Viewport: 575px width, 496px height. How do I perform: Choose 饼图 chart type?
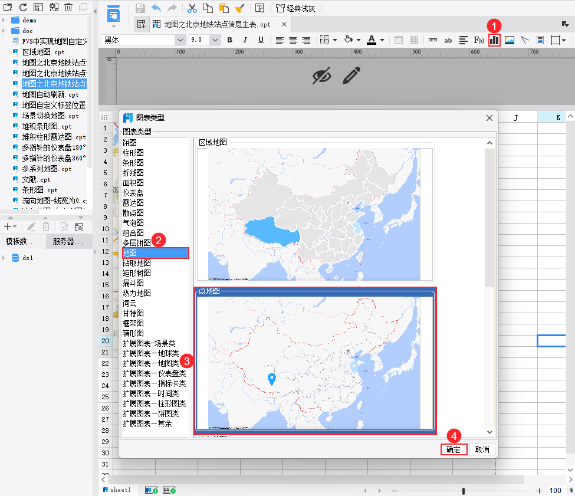[x=129, y=143]
